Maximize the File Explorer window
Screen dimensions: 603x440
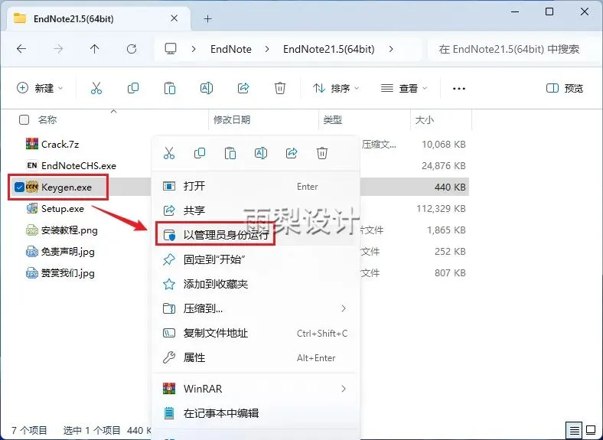549,11
